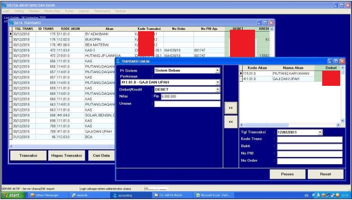
Task: Open the Master Data menu
Action: click(x=52, y=10)
